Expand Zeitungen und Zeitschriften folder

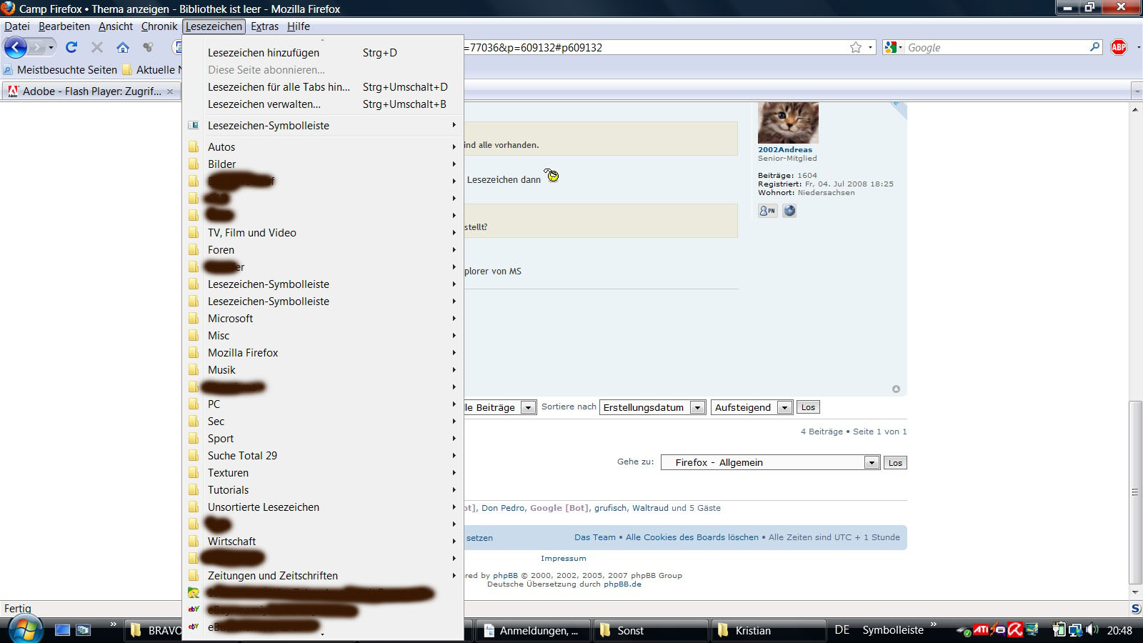(x=323, y=576)
